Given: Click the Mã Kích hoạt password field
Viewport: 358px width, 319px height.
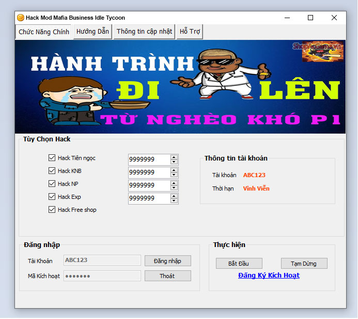Looking at the screenshot, I should coord(102,276).
